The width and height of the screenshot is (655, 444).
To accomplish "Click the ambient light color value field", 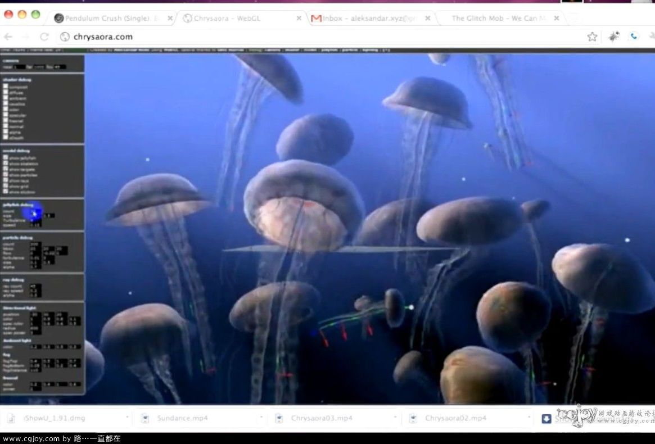I will click(x=35, y=347).
